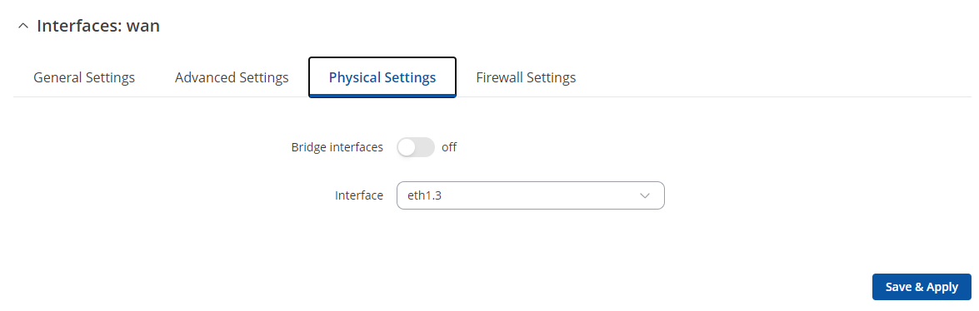The image size is (979, 311).
Task: Go to the Firewall Settings tab
Action: coord(526,77)
